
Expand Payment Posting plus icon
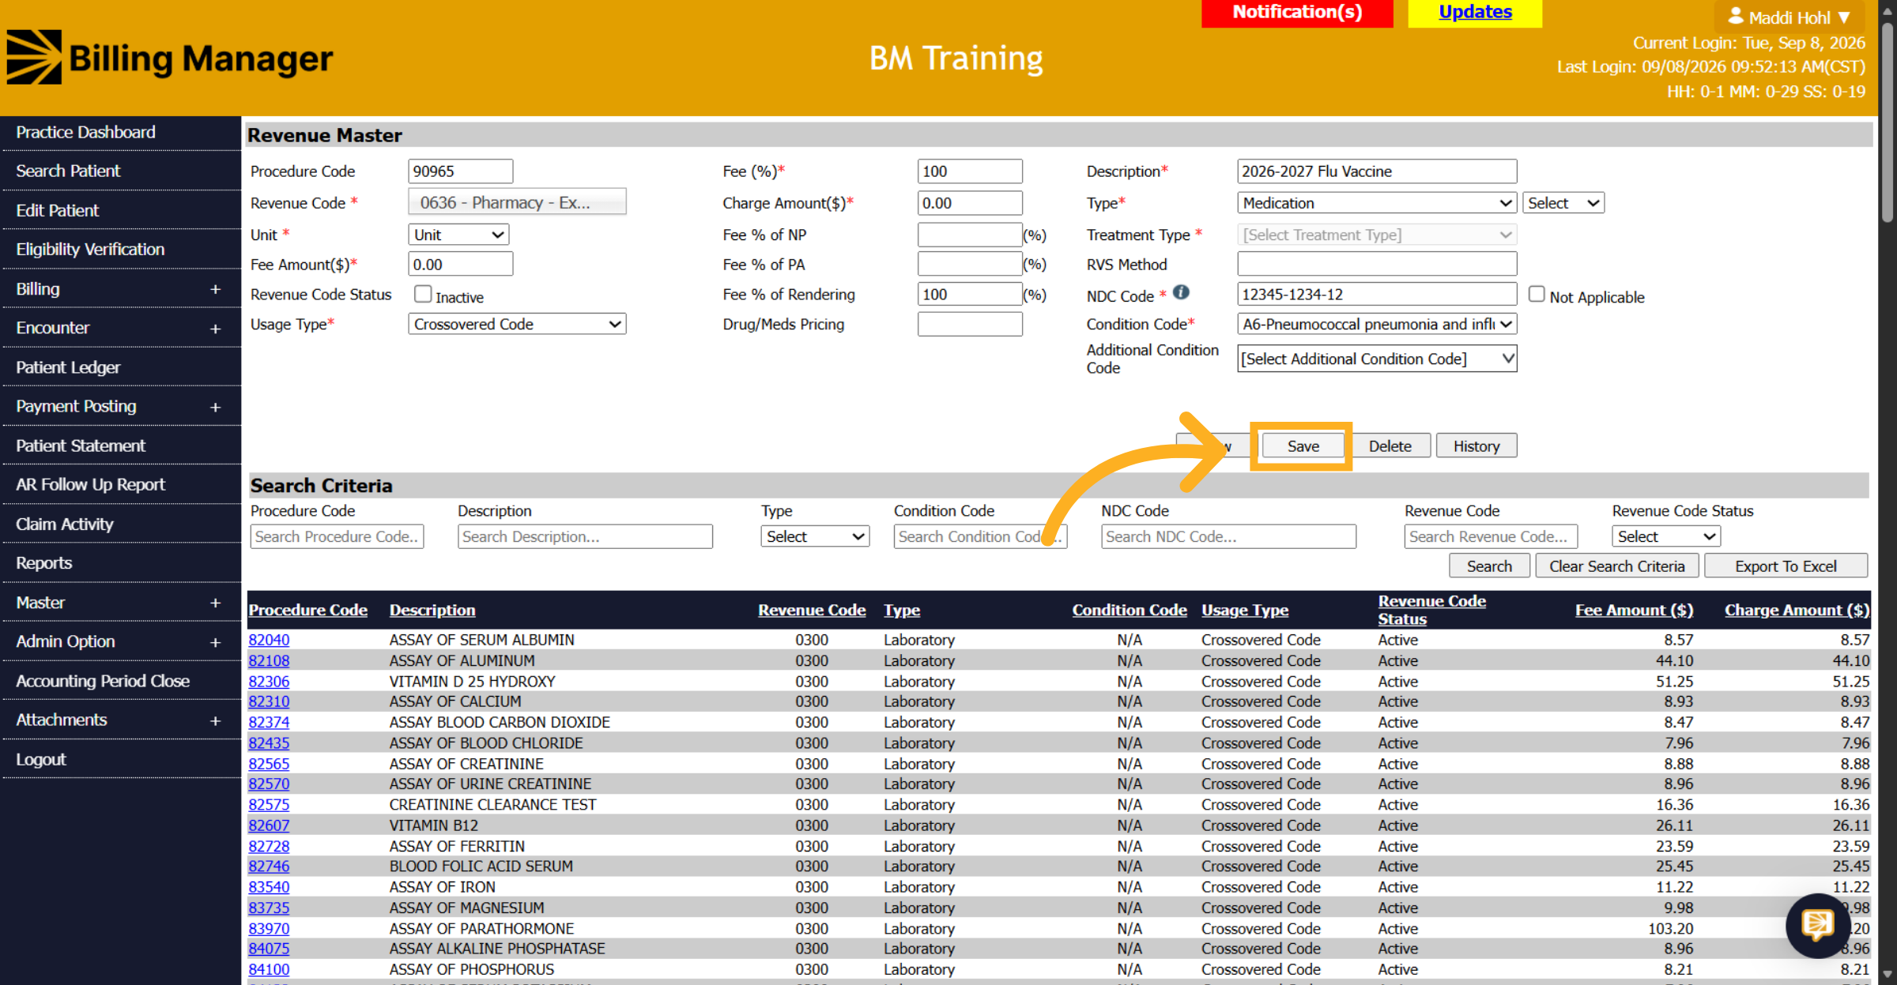(x=215, y=407)
